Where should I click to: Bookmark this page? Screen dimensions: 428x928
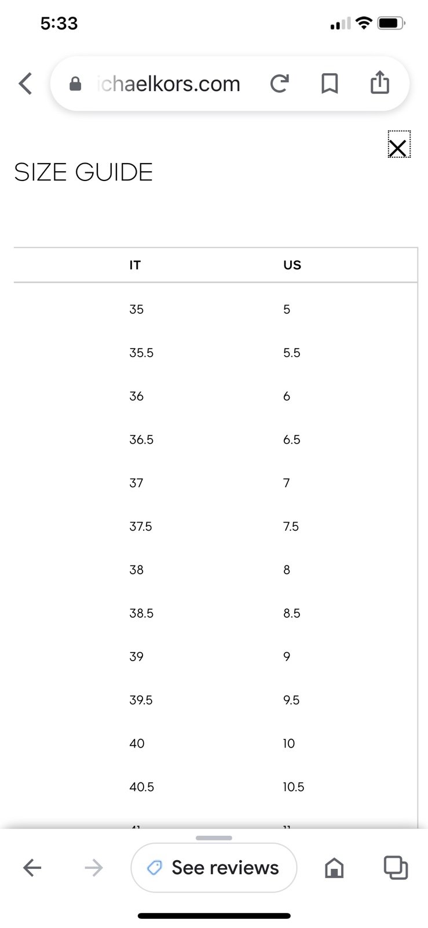click(x=330, y=84)
